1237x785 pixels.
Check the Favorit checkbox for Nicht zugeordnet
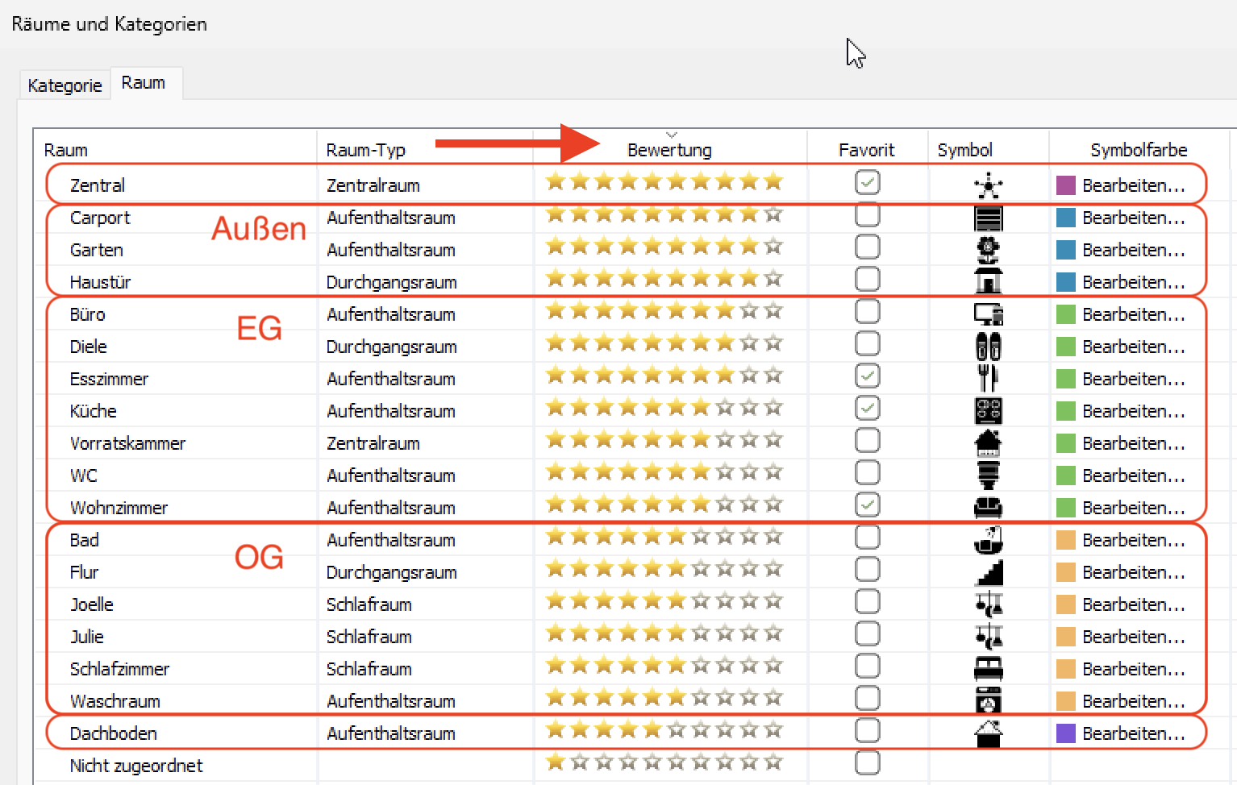pos(868,762)
